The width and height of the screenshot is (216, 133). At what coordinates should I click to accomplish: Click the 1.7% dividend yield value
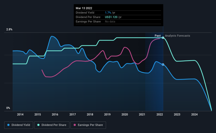pos(108,13)
